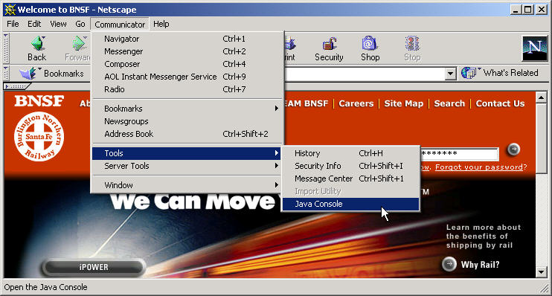Screen dimensions: 552x296
Task: Close the open Communicator menu
Action: [x=120, y=25]
